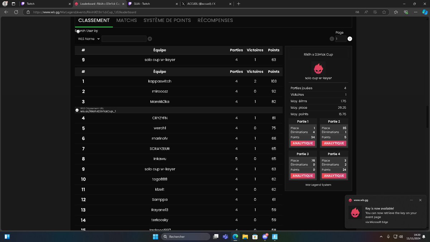Click the wls.ac classement URL link
Image resolution: width=430 pixels, height=242 pixels.
pyautogui.click(x=98, y=111)
